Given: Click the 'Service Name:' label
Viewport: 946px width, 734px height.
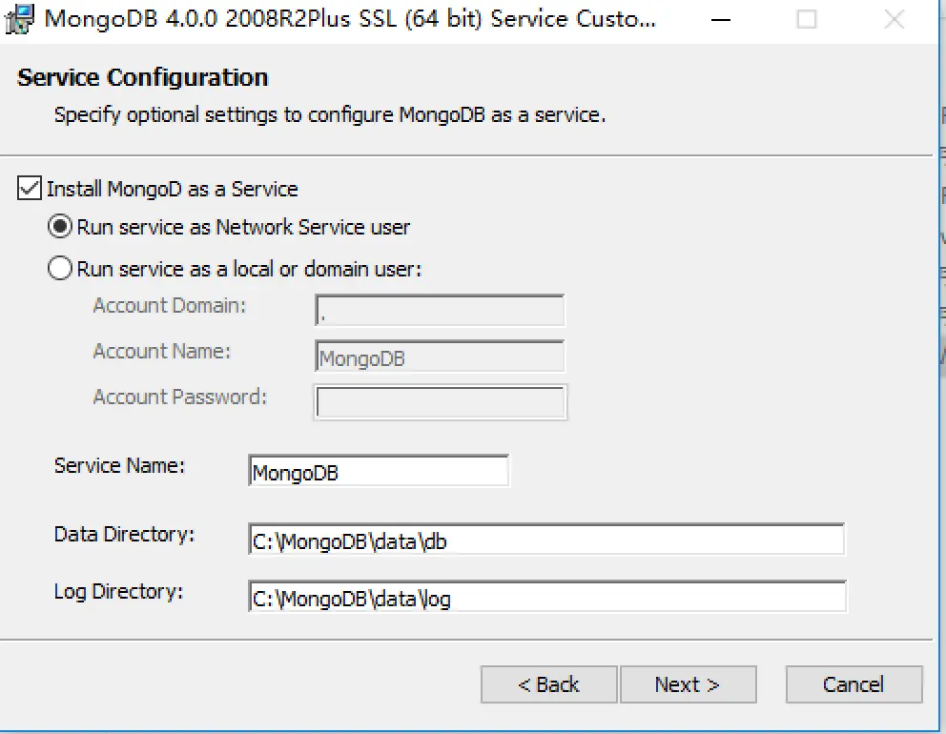Looking at the screenshot, I should click(x=119, y=465).
